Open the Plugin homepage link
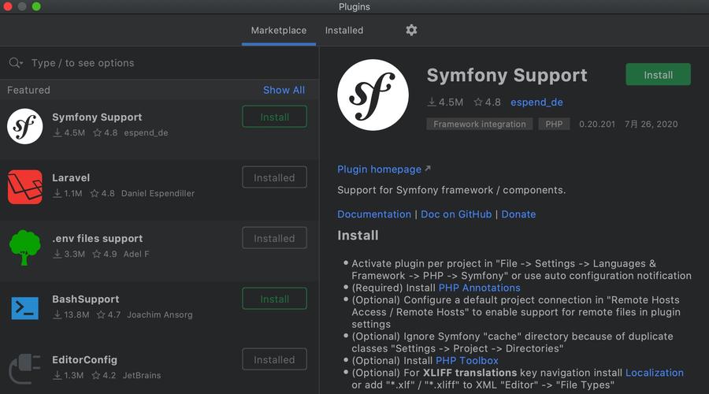 (380, 169)
